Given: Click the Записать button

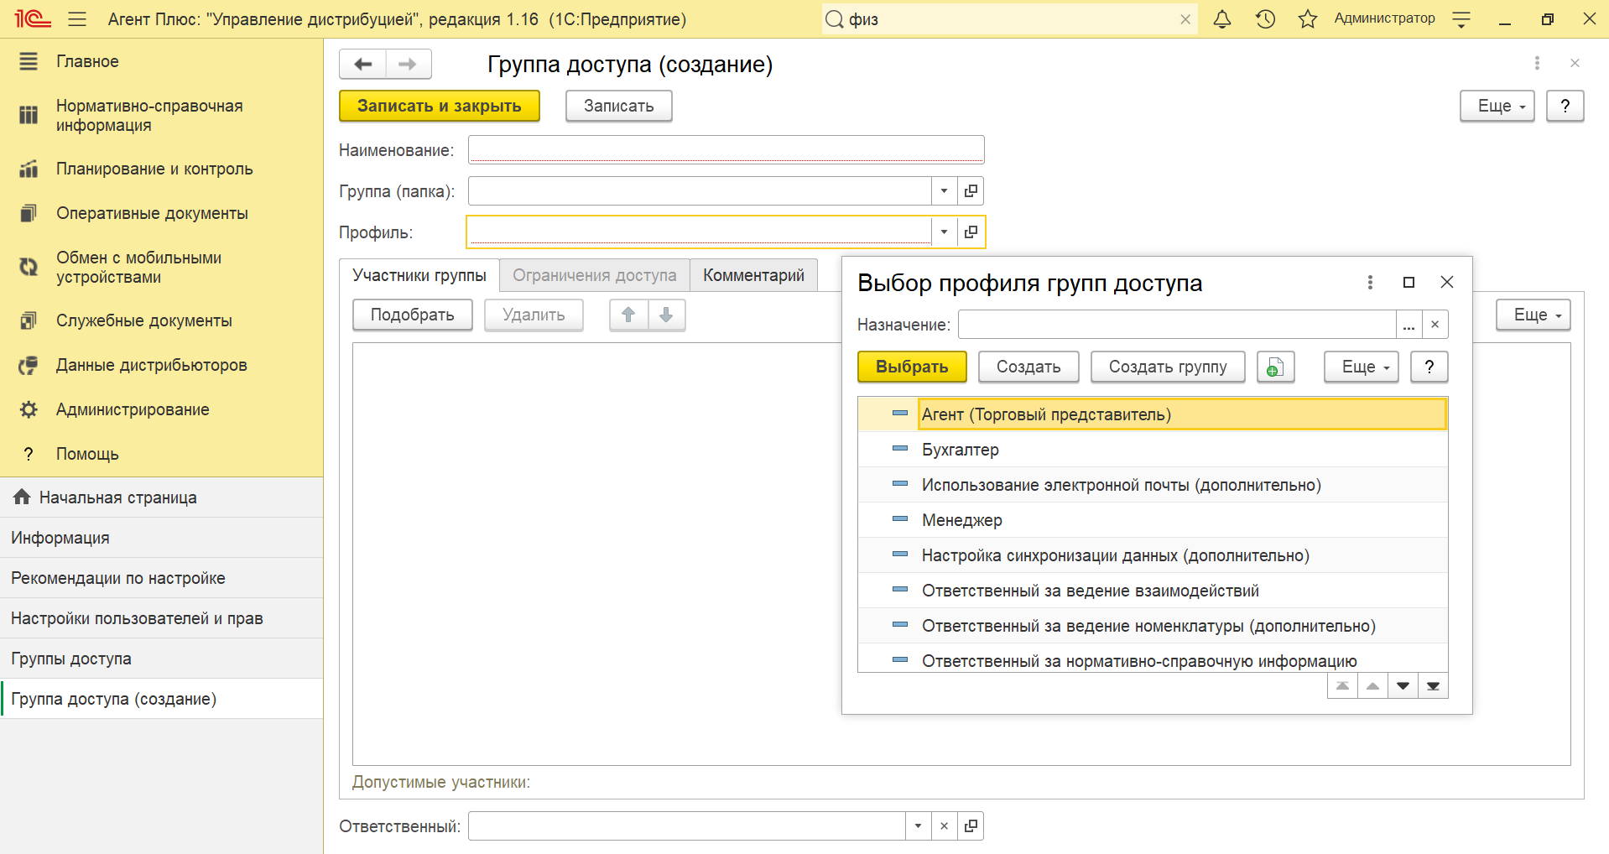Looking at the screenshot, I should [x=619, y=106].
